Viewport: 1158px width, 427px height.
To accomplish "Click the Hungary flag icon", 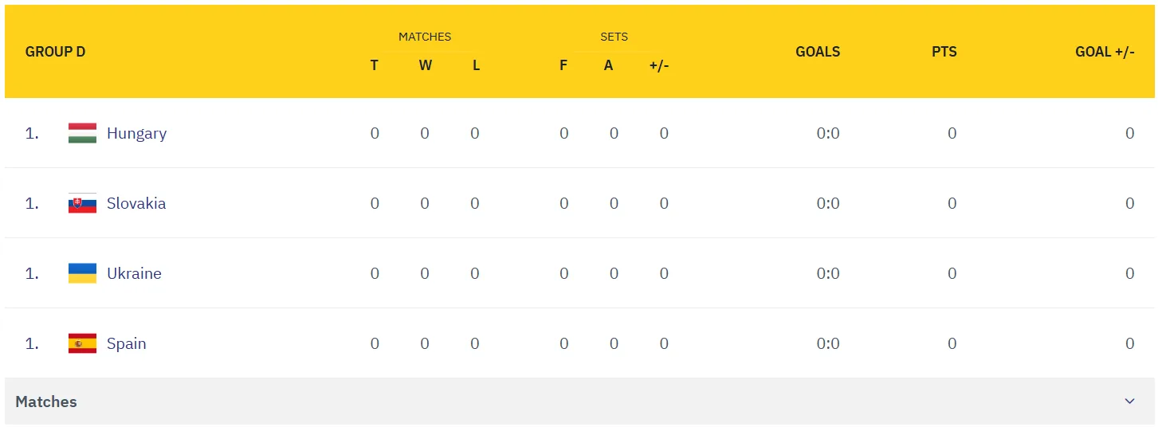I will pos(82,133).
